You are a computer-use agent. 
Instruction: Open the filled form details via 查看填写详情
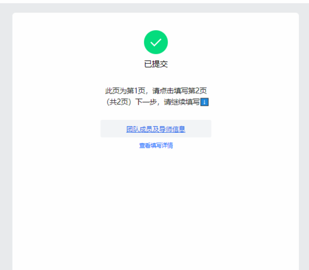pyautogui.click(x=156, y=144)
